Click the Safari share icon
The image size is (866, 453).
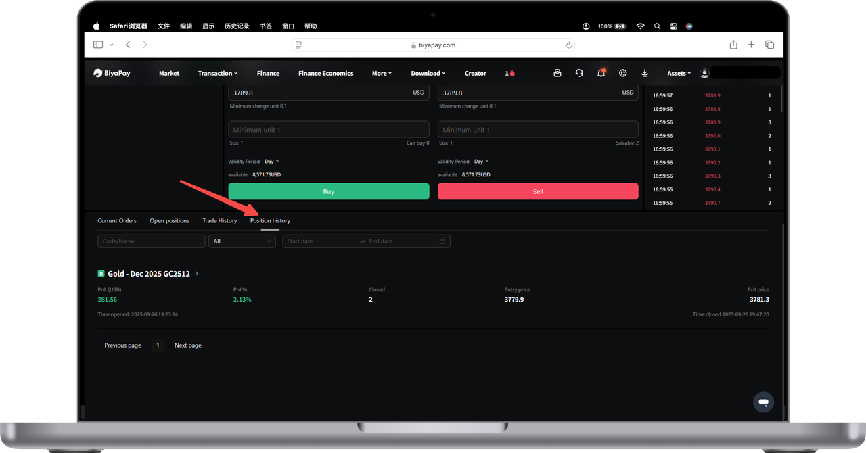click(733, 45)
